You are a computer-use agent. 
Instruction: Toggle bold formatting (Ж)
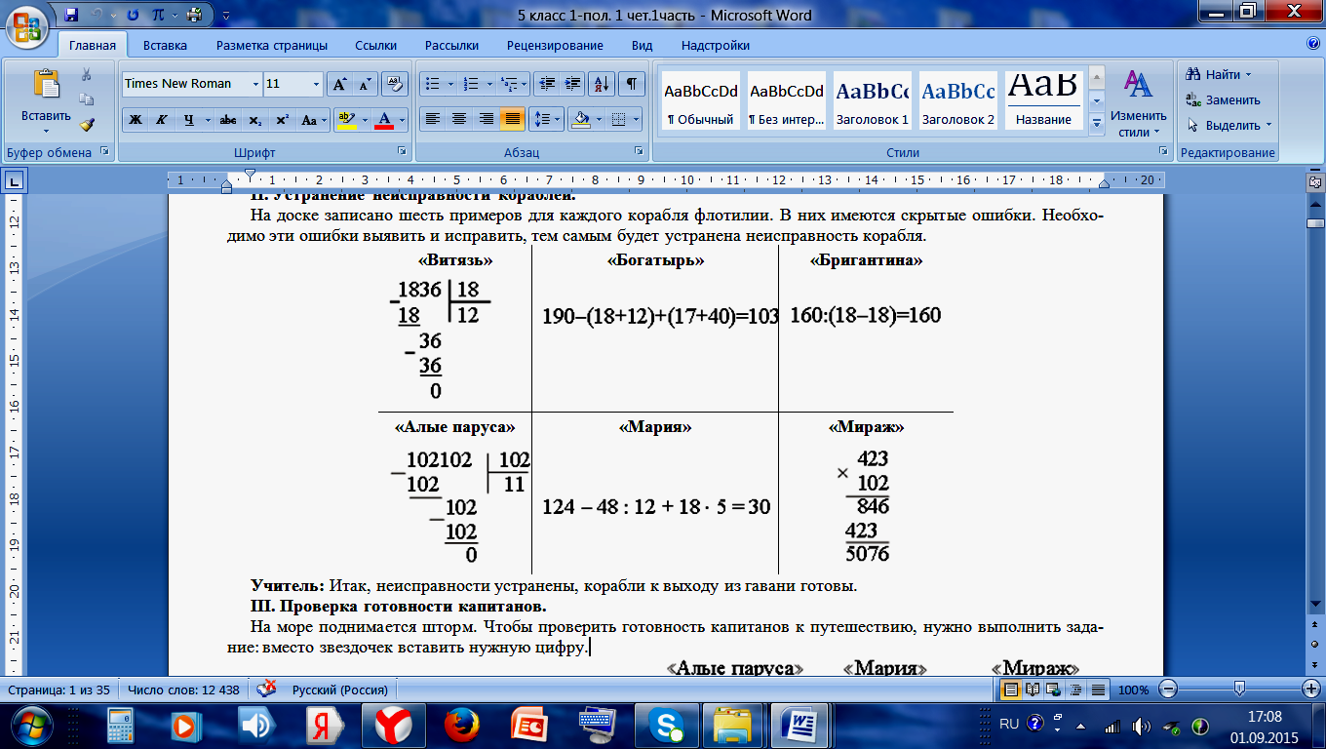[136, 120]
